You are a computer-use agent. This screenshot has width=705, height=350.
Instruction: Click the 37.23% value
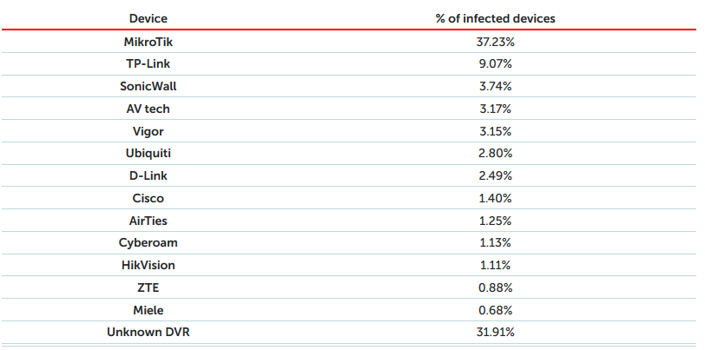(496, 41)
